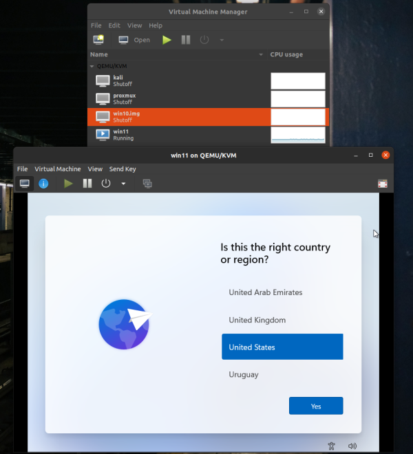Select United Arab Emirates
Screen dimensions: 413x454
coord(282,292)
